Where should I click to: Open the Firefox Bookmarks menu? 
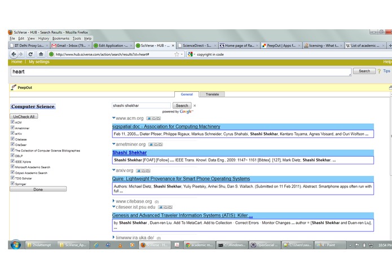[x=61, y=38]
